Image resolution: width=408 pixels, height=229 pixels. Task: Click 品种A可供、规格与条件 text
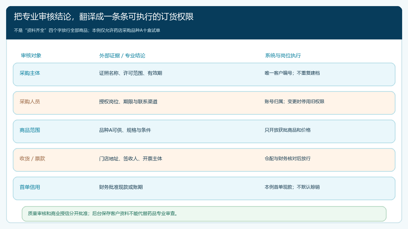click(x=125, y=130)
